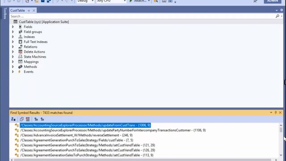Go to next result in Find Symbol toolbar
The height and width of the screenshot is (161, 286).
pyautogui.click(x=42, y=119)
